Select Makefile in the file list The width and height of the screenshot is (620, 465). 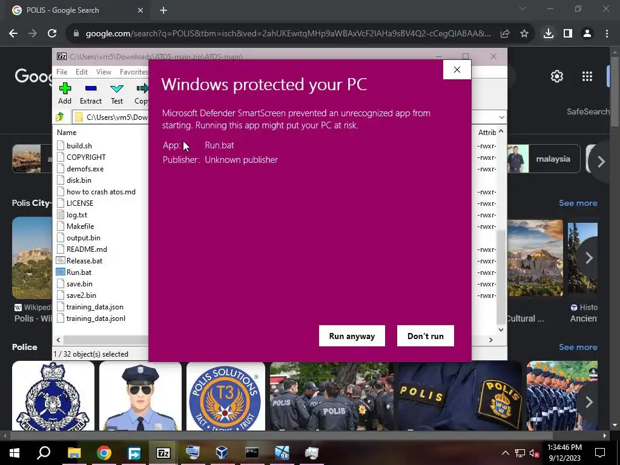tap(81, 226)
